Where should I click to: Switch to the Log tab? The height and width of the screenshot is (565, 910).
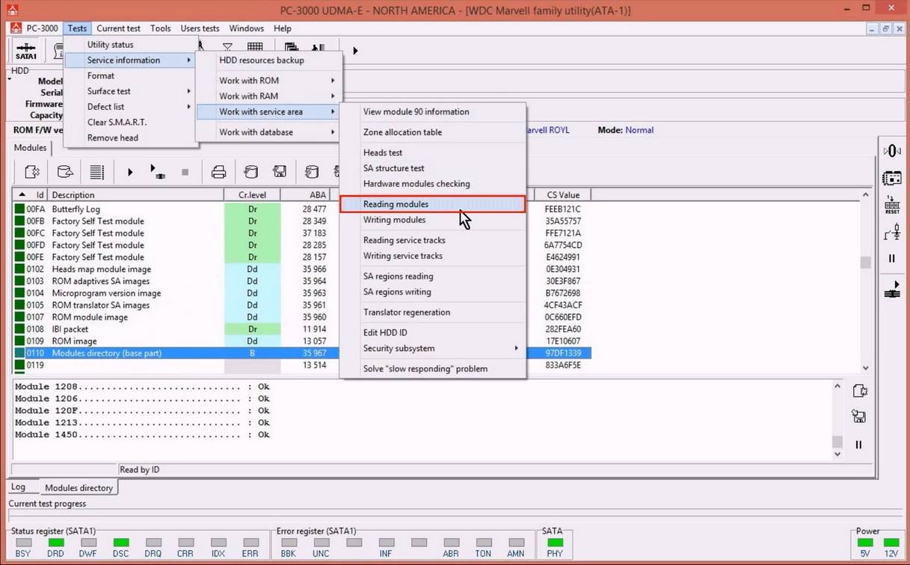click(x=19, y=487)
